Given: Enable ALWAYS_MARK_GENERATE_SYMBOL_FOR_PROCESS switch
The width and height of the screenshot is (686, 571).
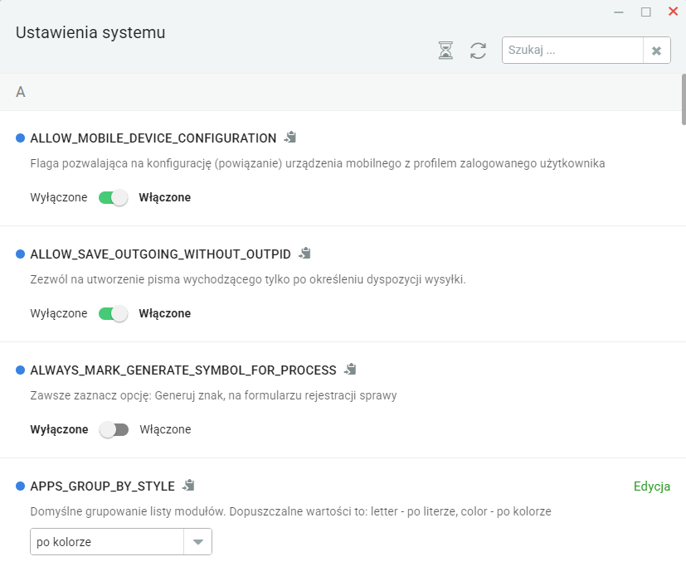Looking at the screenshot, I should 114,430.
